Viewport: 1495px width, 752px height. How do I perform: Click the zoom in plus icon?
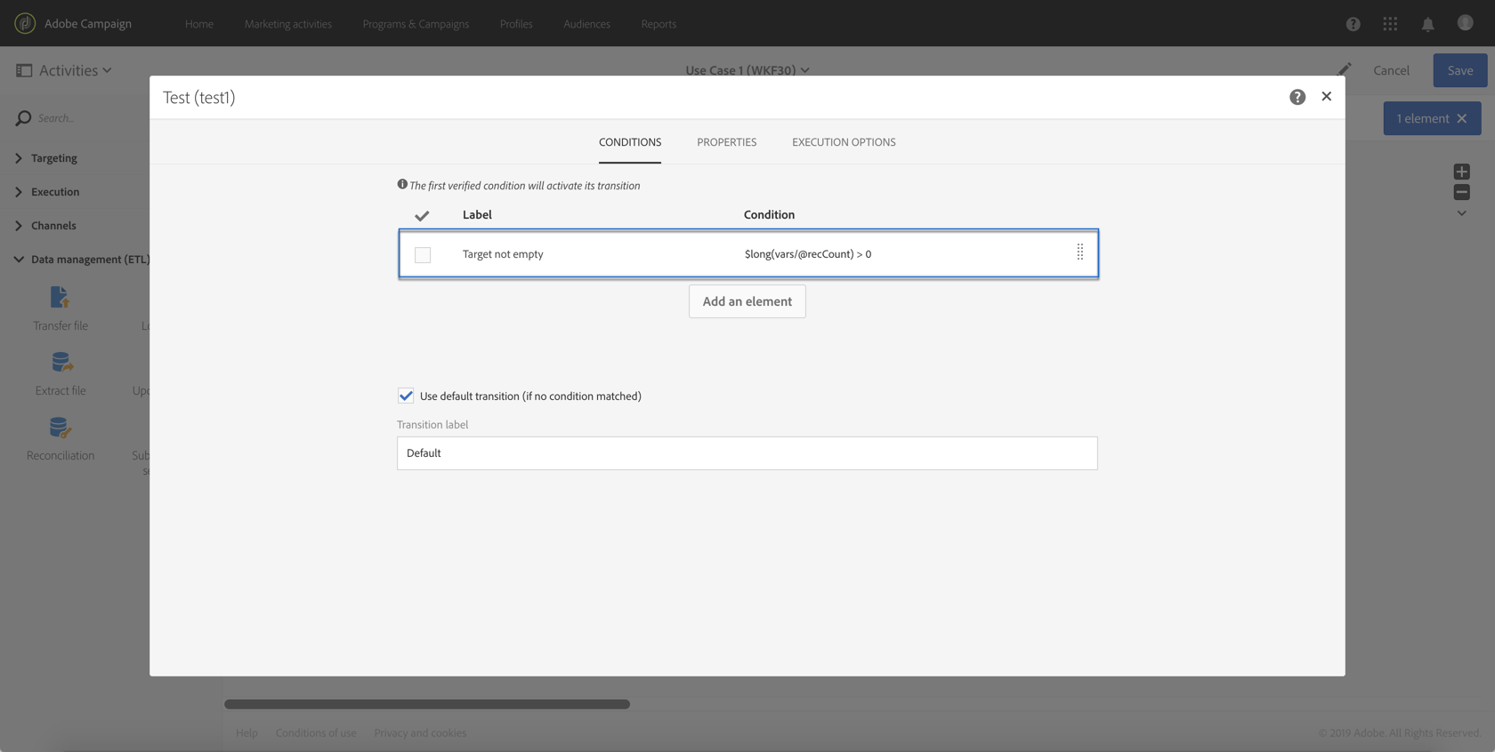[x=1461, y=172]
